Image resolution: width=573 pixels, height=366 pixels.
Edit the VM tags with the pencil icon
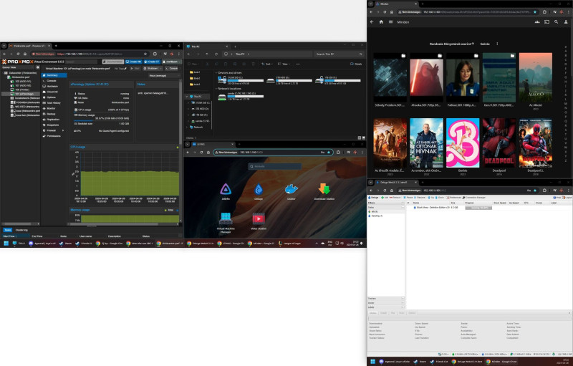(x=125, y=68)
